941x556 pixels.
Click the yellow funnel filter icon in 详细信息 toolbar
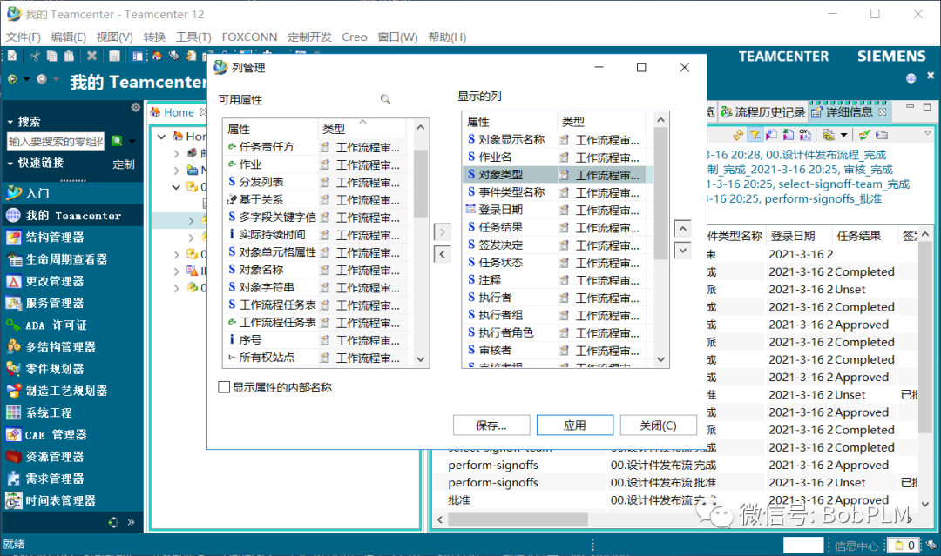pyautogui.click(x=755, y=135)
